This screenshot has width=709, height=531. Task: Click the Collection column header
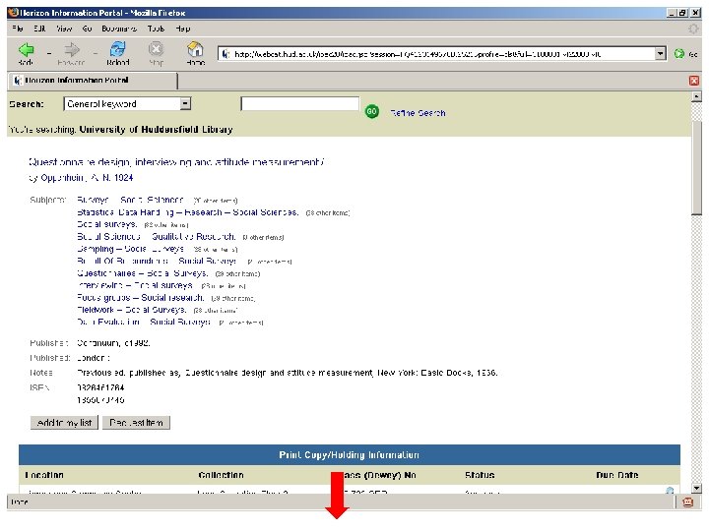(x=222, y=475)
